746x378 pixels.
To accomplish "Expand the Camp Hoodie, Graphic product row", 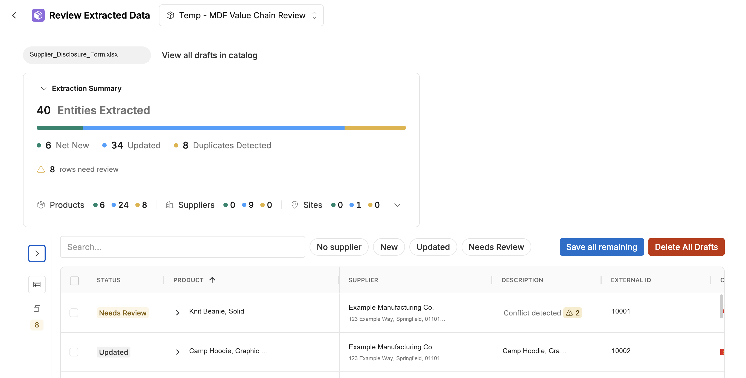I will pos(177,352).
